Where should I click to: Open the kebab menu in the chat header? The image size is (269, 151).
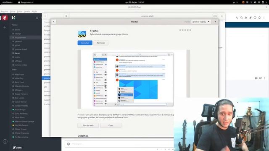point(264,18)
